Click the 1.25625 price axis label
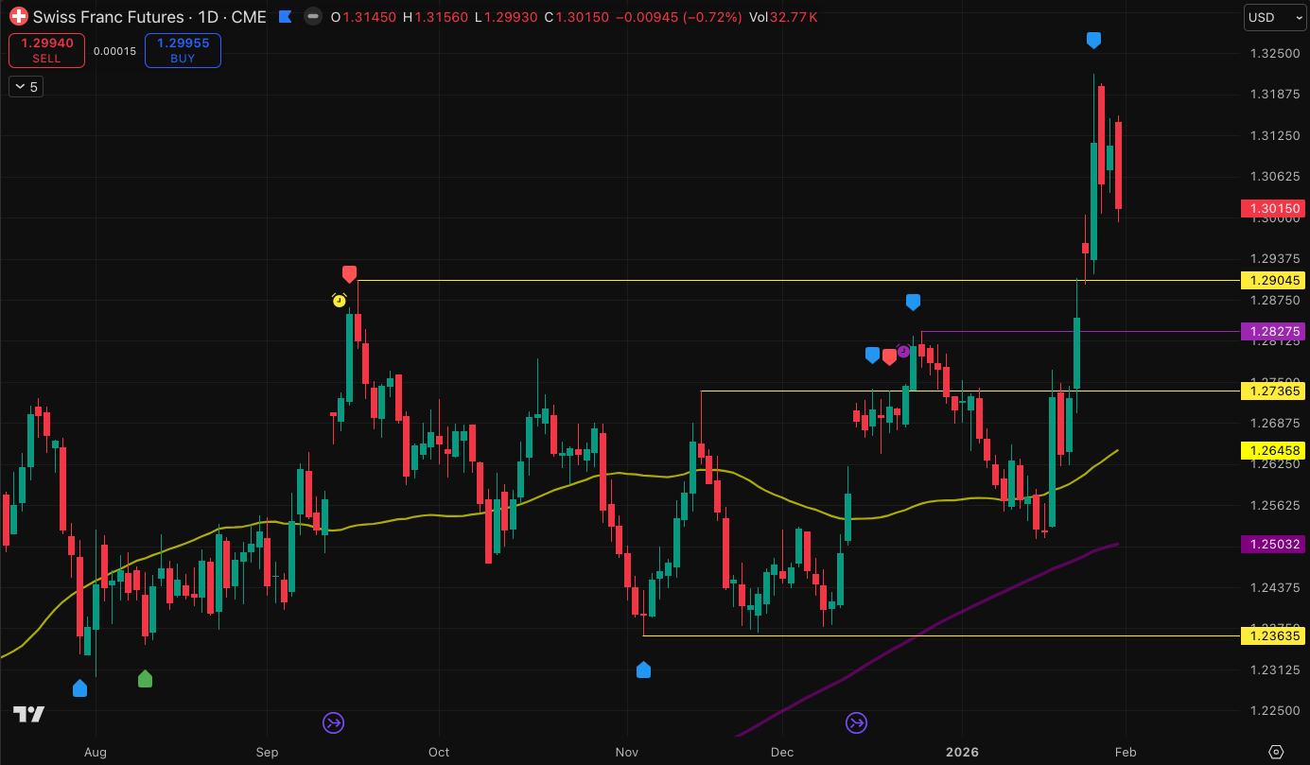Screen dimensions: 1310x765 [1273, 506]
